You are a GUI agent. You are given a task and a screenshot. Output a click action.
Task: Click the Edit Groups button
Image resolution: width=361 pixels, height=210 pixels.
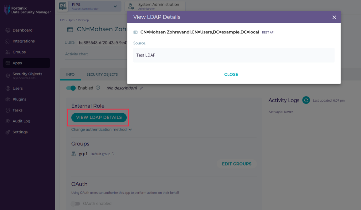point(236,164)
